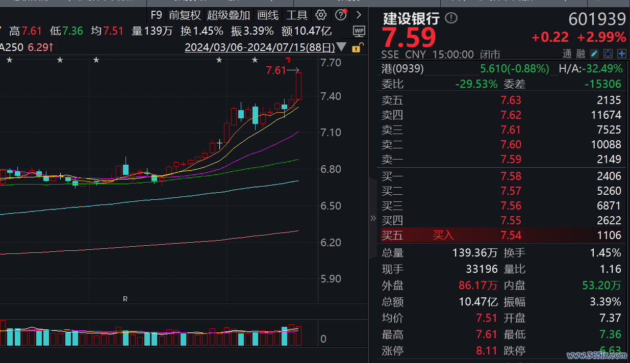Open the 工具 tools menu

point(297,15)
